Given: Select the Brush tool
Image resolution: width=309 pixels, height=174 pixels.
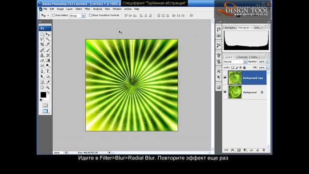Looking at the screenshot, I should pyautogui.click(x=48, y=50).
